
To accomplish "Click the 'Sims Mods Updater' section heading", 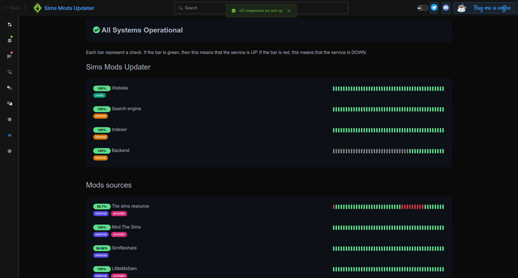I will (x=118, y=67).
